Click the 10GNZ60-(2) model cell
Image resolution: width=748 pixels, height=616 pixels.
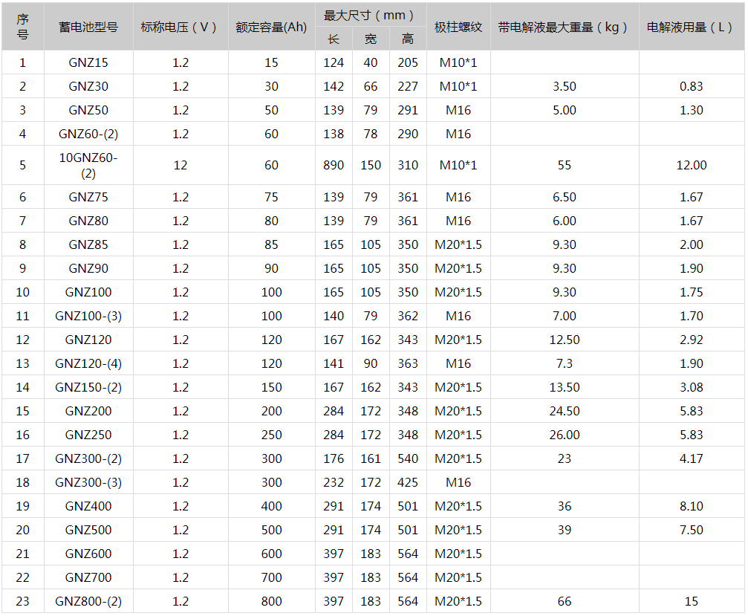click(88, 165)
